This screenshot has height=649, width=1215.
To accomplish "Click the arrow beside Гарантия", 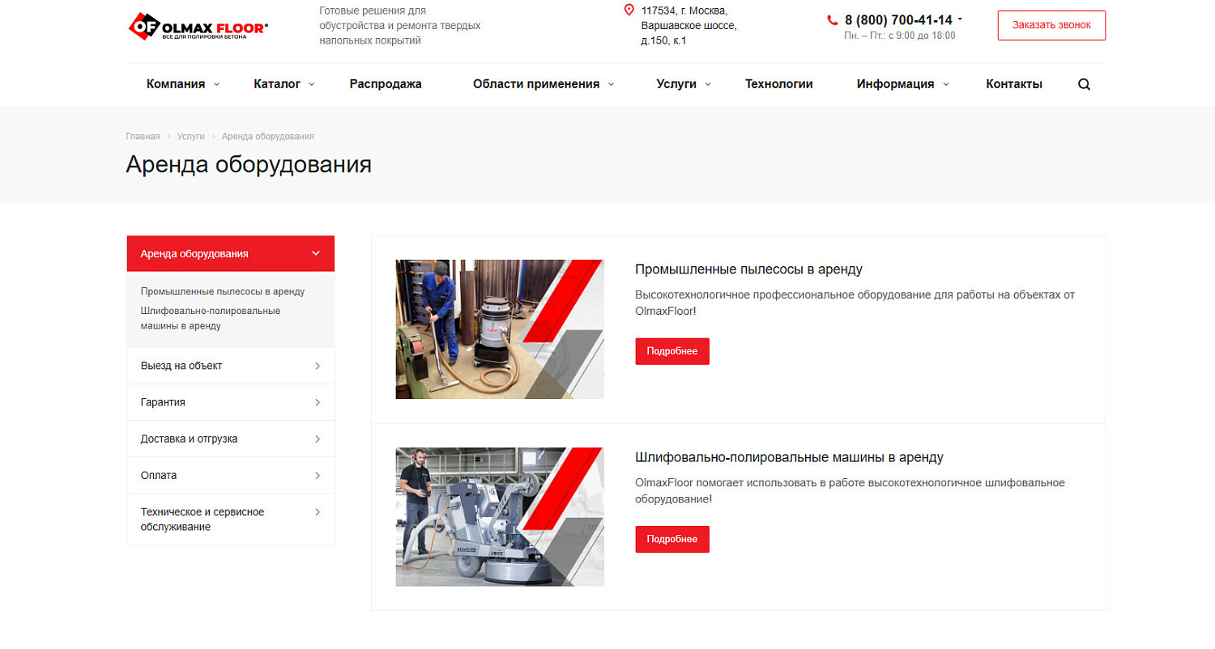I will coord(318,401).
